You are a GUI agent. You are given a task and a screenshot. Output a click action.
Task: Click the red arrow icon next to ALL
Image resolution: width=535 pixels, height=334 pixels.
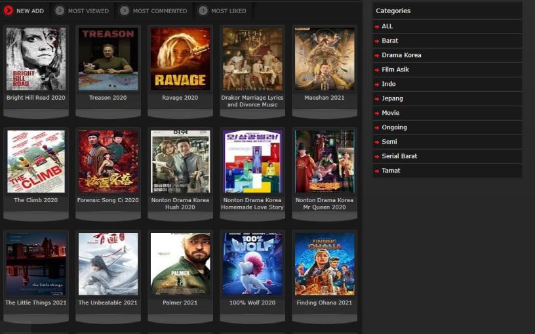click(377, 27)
